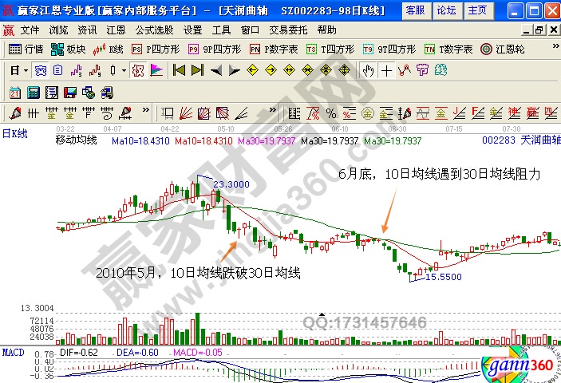Viewport: 561px width, 383px height.
Task: Open the 板块 sector panel
Action: pos(70,49)
